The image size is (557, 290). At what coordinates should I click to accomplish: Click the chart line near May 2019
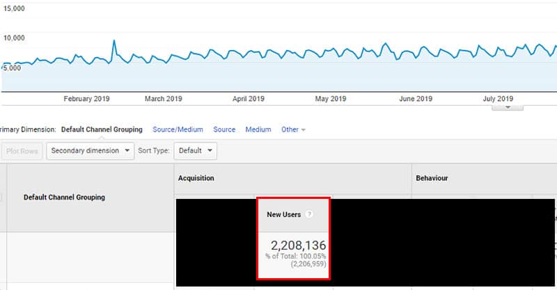330,52
